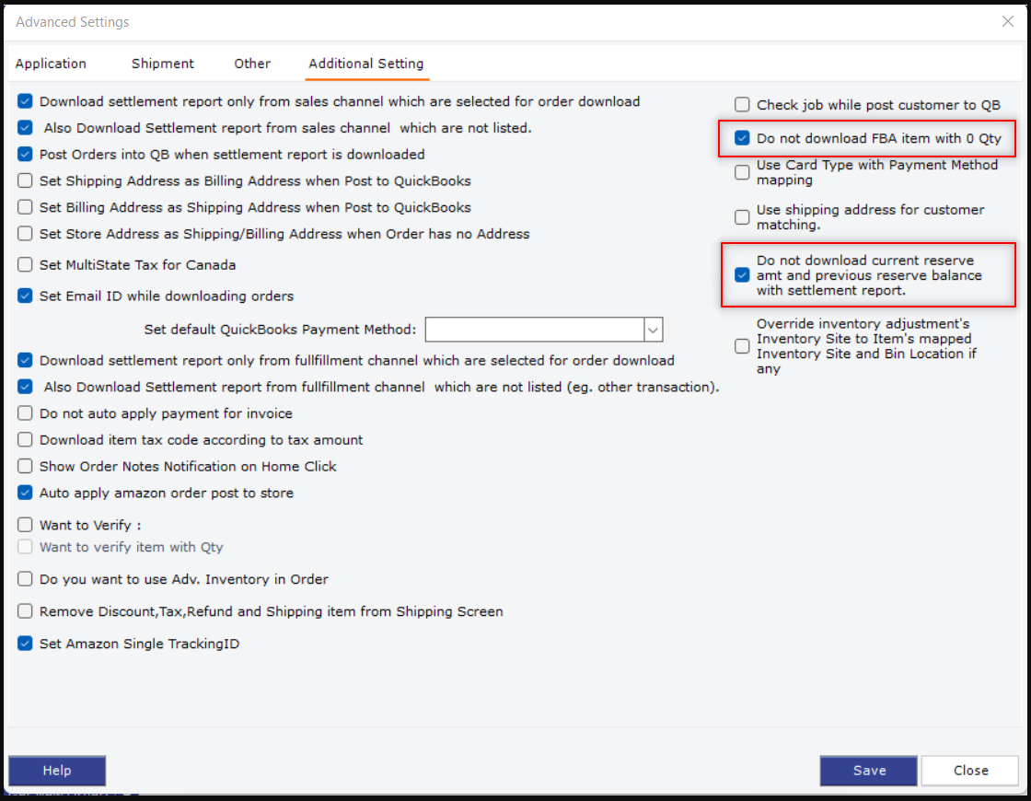
Task: Close the Advanced Settings dialog with X
Action: (1005, 21)
